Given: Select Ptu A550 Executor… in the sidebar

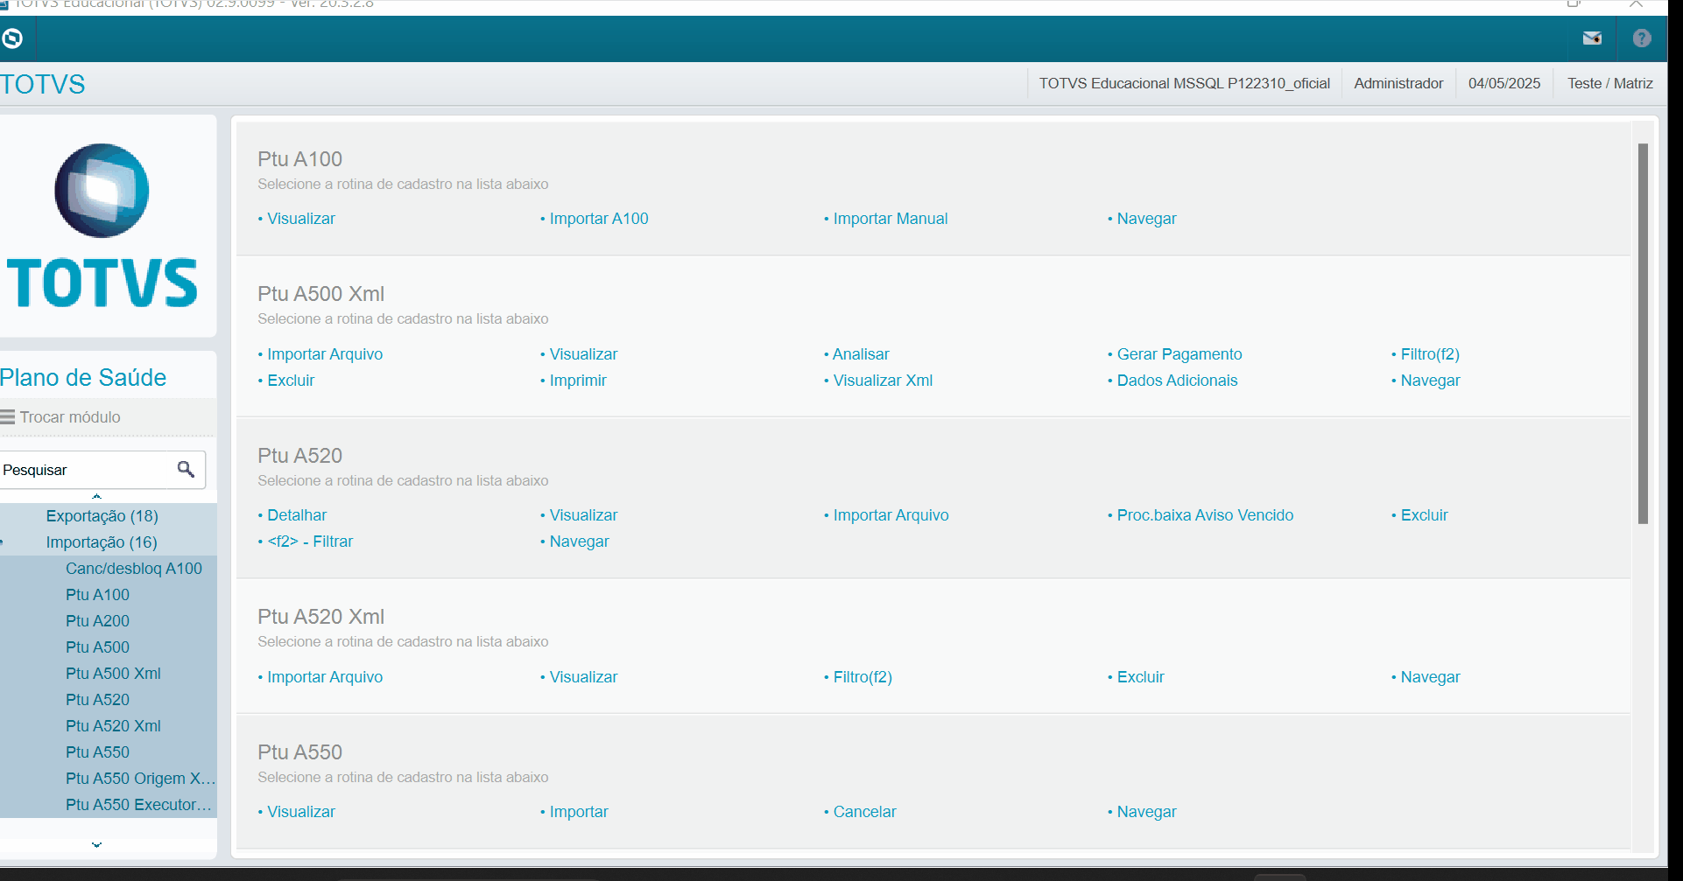Looking at the screenshot, I should pos(138,805).
